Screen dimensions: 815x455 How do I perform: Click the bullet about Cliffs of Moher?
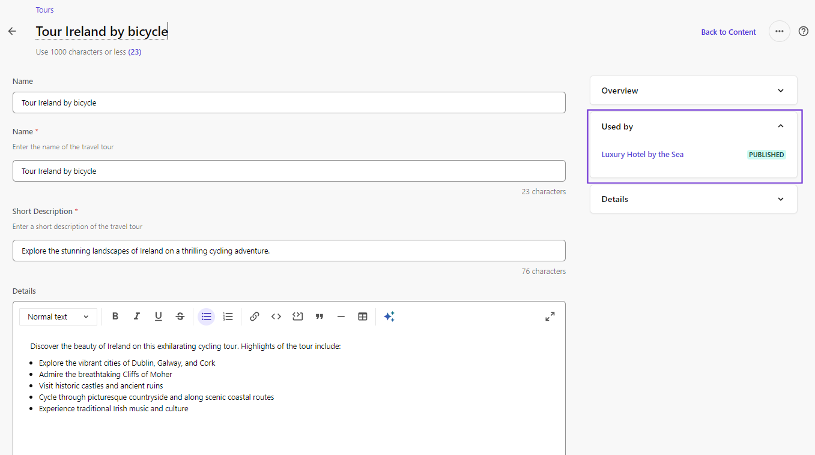coord(106,374)
